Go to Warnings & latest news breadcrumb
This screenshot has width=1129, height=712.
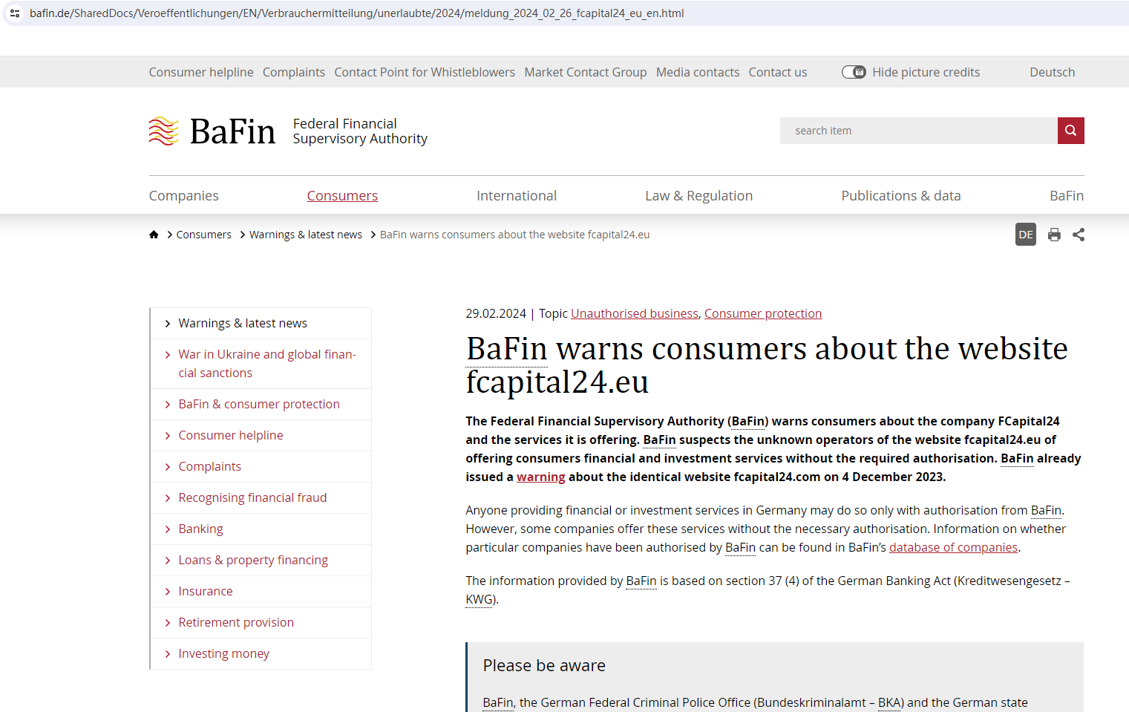pos(306,235)
